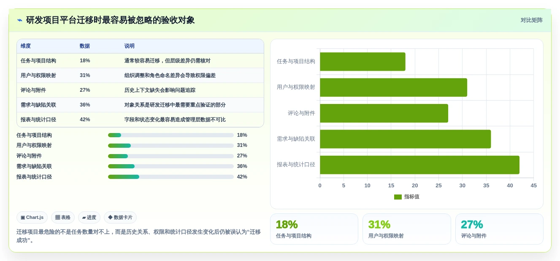The height and width of the screenshot is (261, 560).
Task: Click the 36% progress value label
Action: [x=242, y=166]
